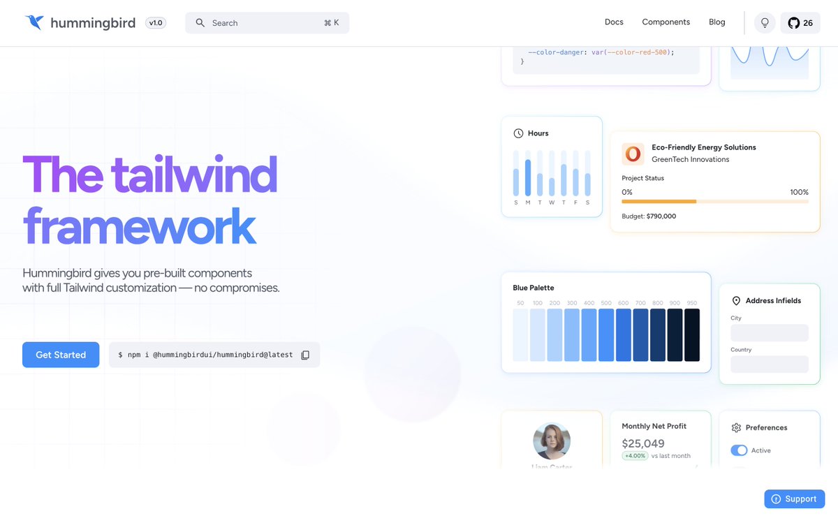Open the Support button
Viewport: 838px width, 516px height.
pos(795,499)
